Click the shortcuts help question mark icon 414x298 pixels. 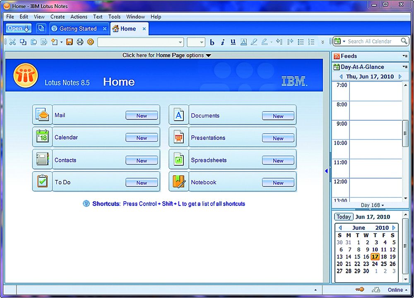[87, 203]
